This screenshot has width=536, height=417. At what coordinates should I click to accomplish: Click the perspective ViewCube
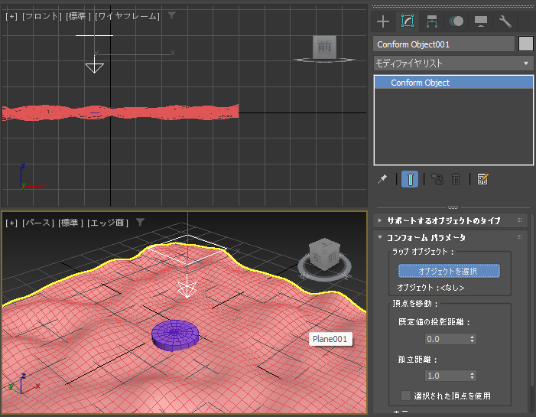(x=324, y=254)
